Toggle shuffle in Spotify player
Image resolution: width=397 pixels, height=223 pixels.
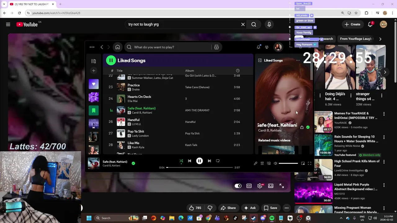click(x=181, y=161)
